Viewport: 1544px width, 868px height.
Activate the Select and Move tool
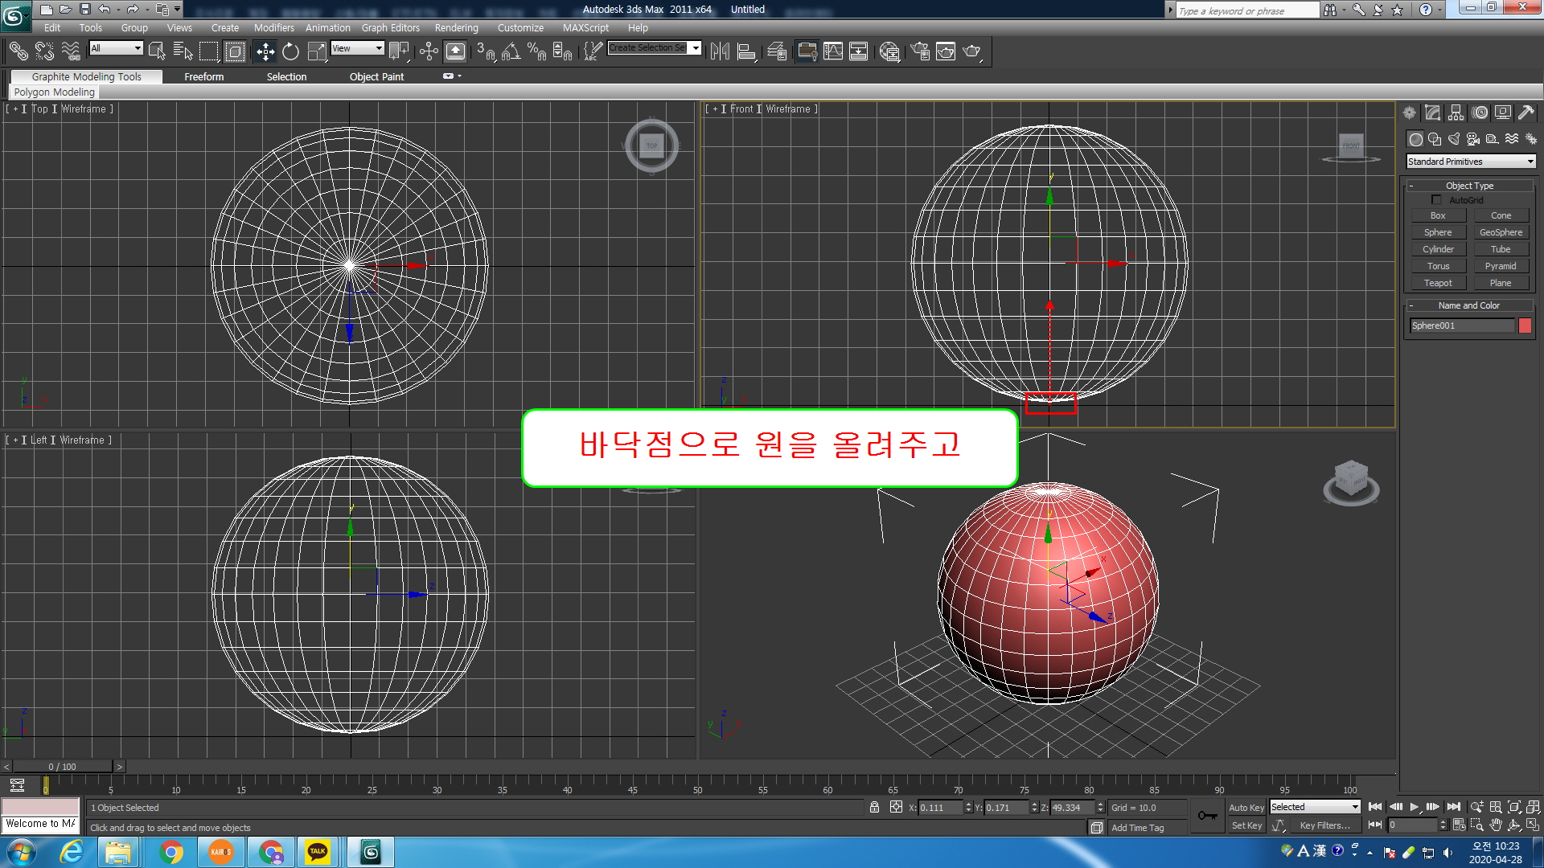(x=265, y=52)
